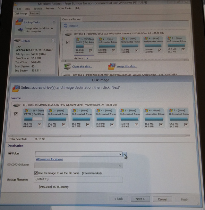Screen dimensions: 205x210
Task: Click the folder browse button beside destination field
Action: [124, 154]
